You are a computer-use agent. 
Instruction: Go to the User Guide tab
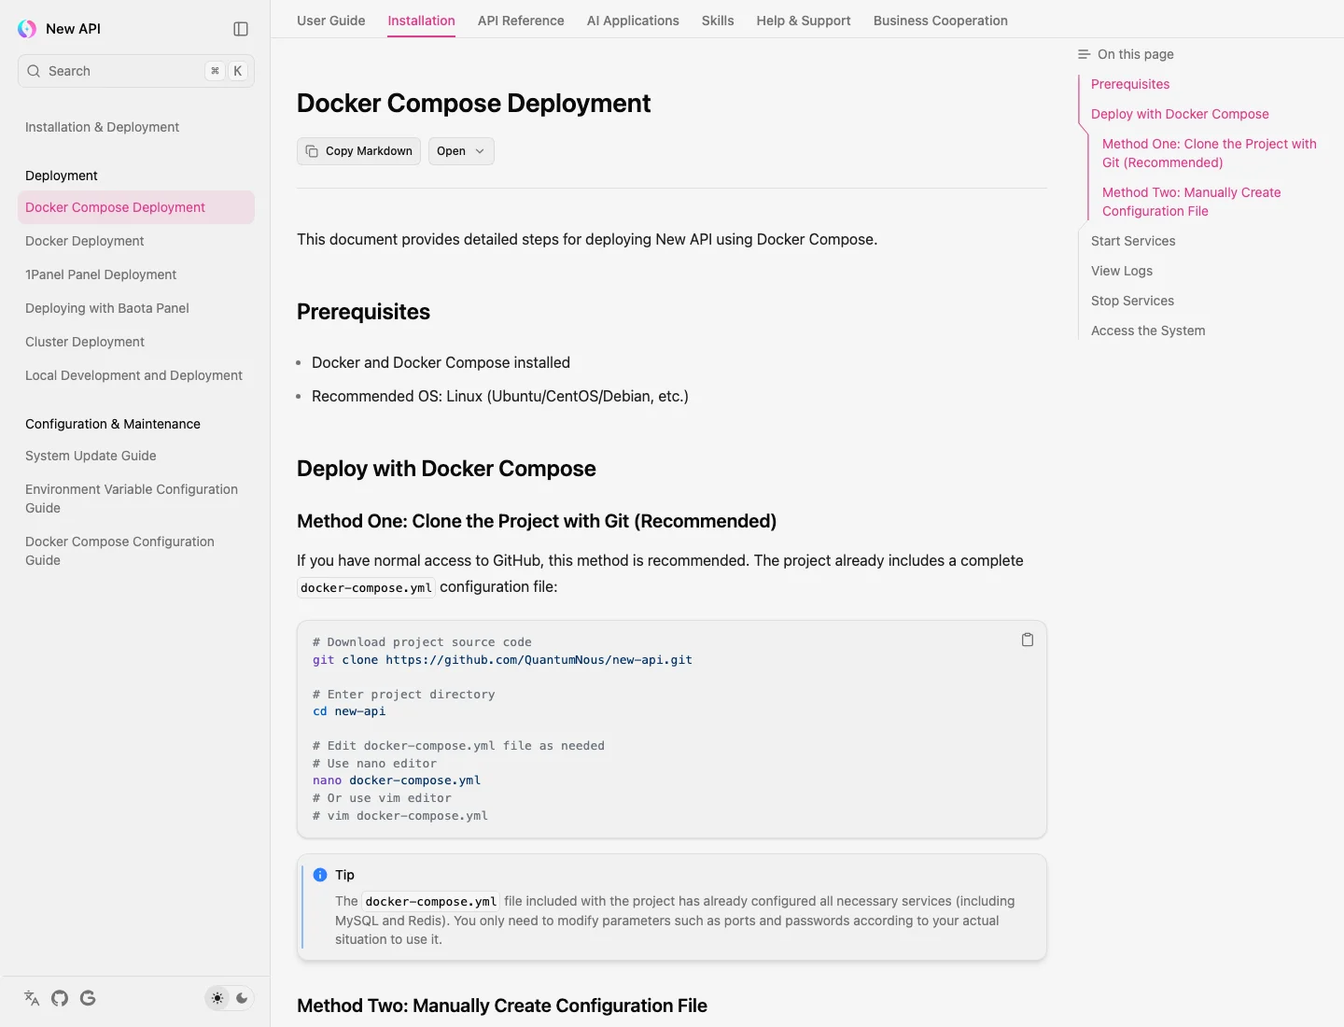[331, 21]
